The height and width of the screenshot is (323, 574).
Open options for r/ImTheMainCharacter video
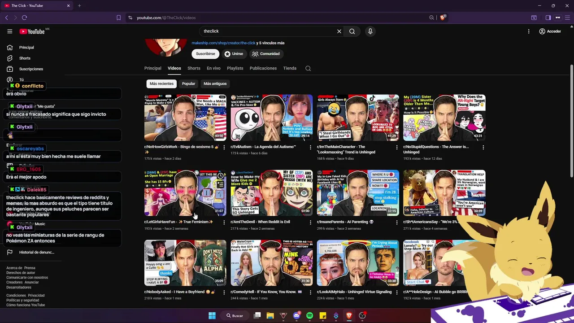coord(396,147)
